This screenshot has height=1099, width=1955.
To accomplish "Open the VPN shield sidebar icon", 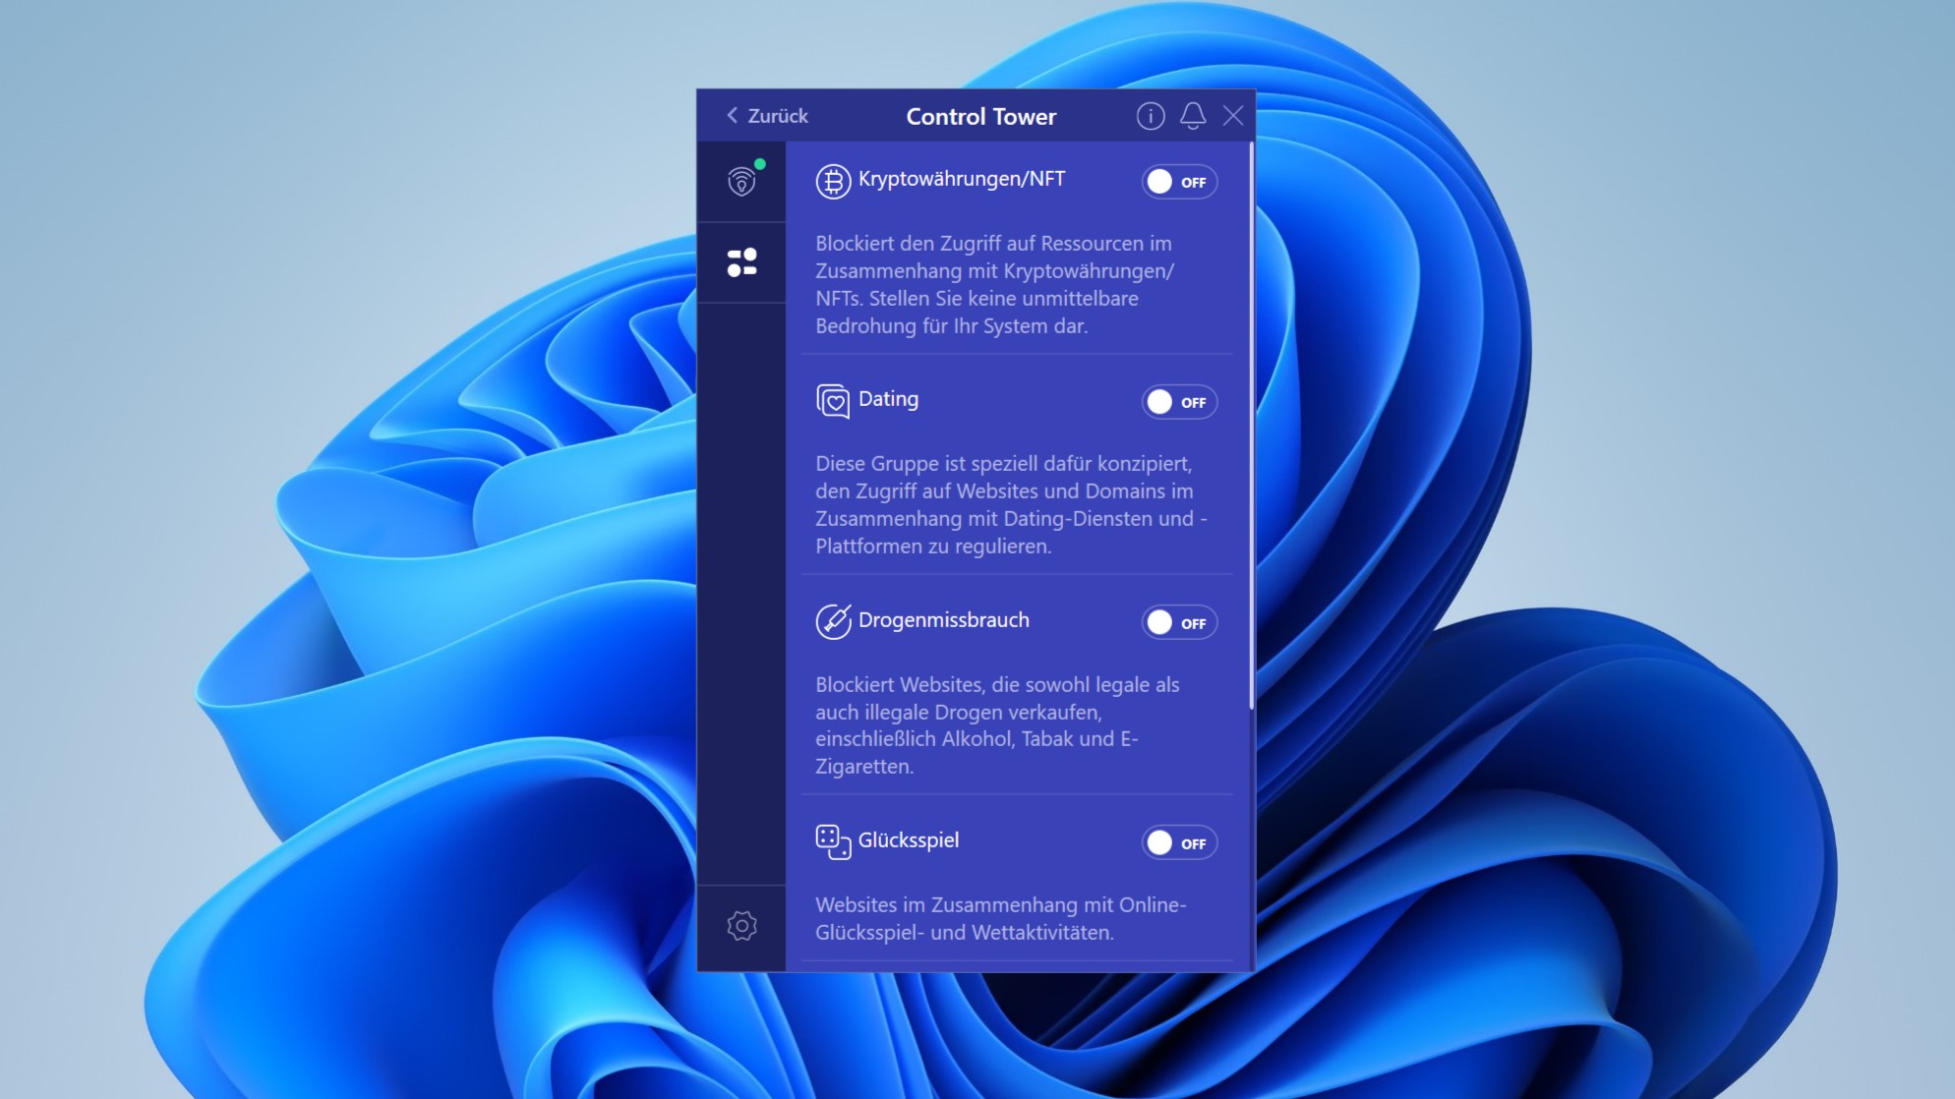I will pos(741,181).
